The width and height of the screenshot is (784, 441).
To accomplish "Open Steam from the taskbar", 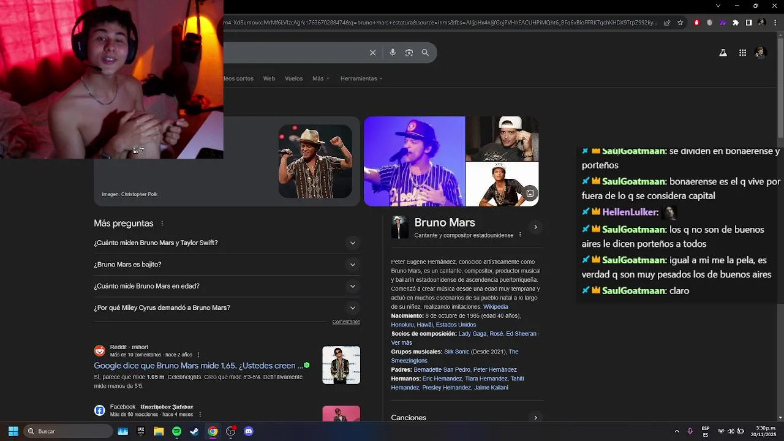I will point(194,431).
